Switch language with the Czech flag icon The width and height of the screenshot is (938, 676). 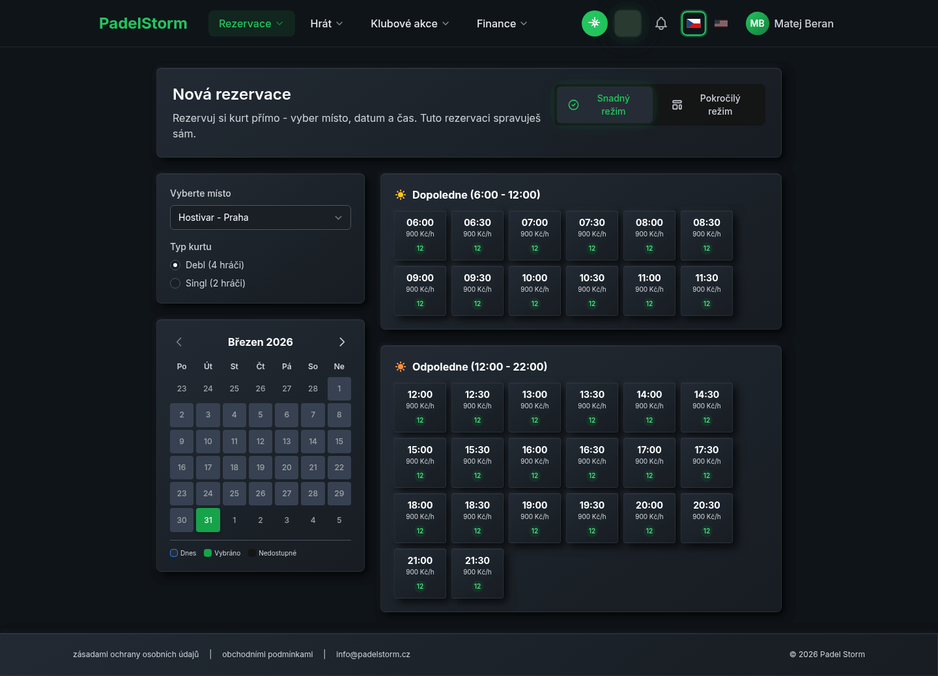click(694, 23)
